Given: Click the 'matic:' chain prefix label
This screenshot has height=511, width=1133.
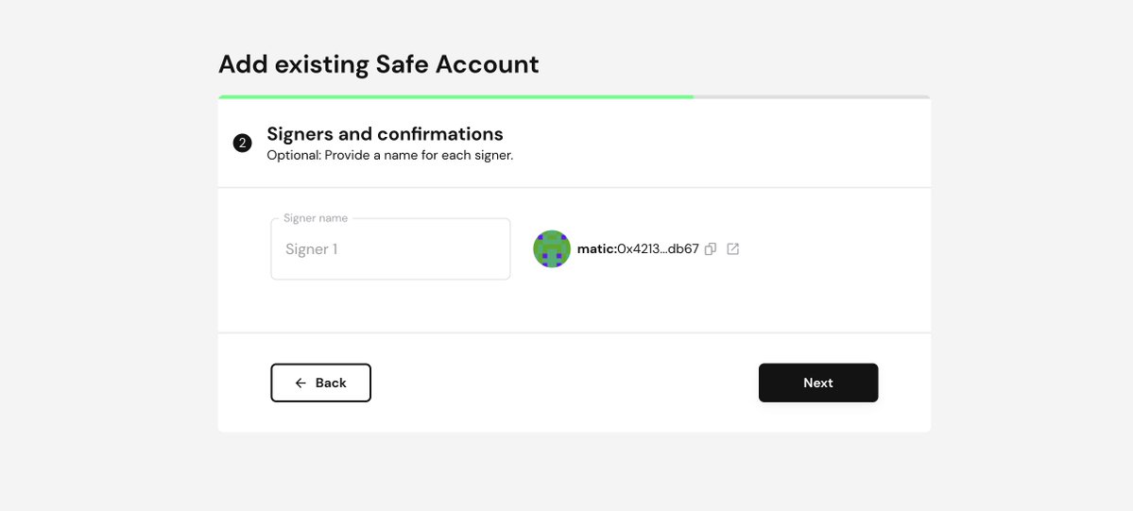Looking at the screenshot, I should tap(597, 249).
